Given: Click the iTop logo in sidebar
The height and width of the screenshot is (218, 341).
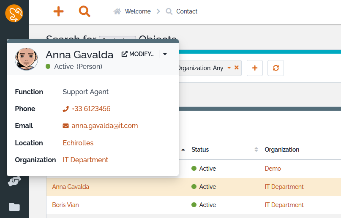Looking at the screenshot, I should pos(14,13).
